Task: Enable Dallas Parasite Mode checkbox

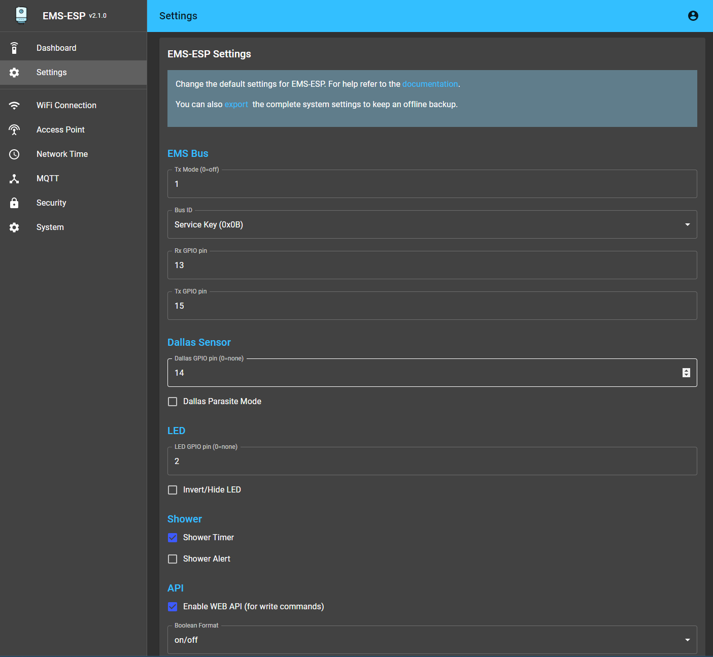Action: tap(173, 402)
